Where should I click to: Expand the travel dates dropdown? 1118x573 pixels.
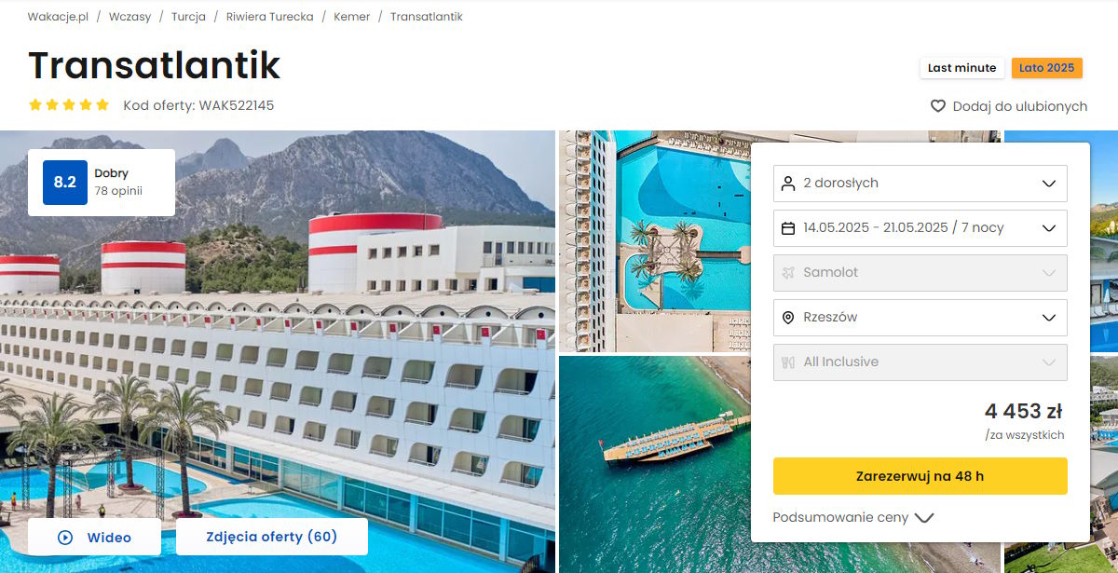pyautogui.click(x=920, y=228)
